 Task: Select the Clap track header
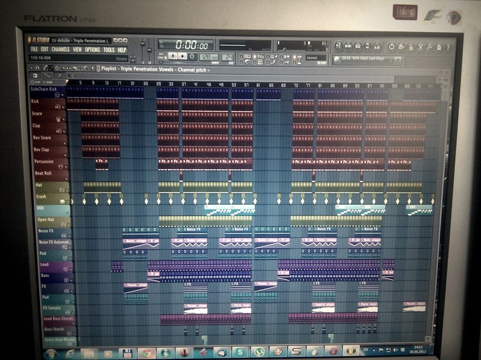point(49,128)
